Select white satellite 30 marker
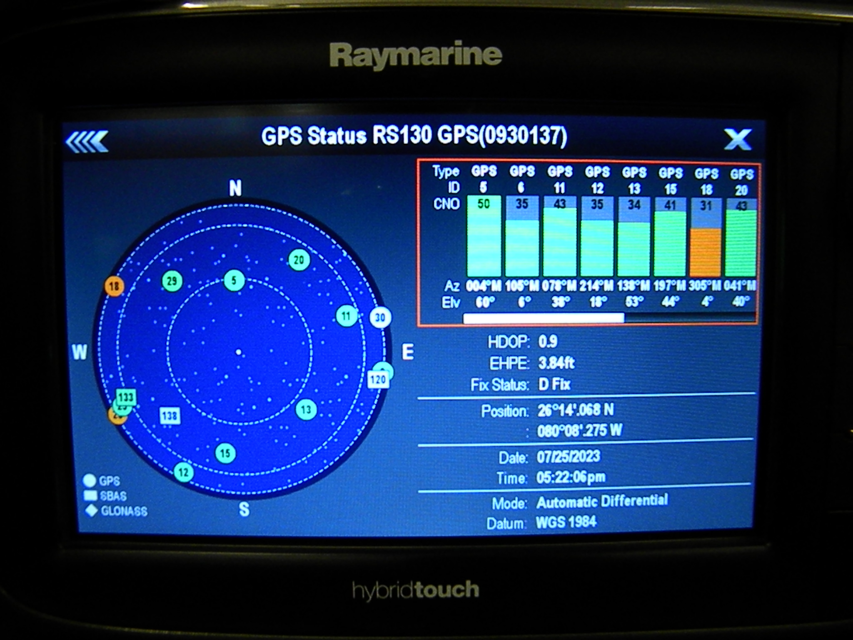This screenshot has width=853, height=640. coord(380,318)
